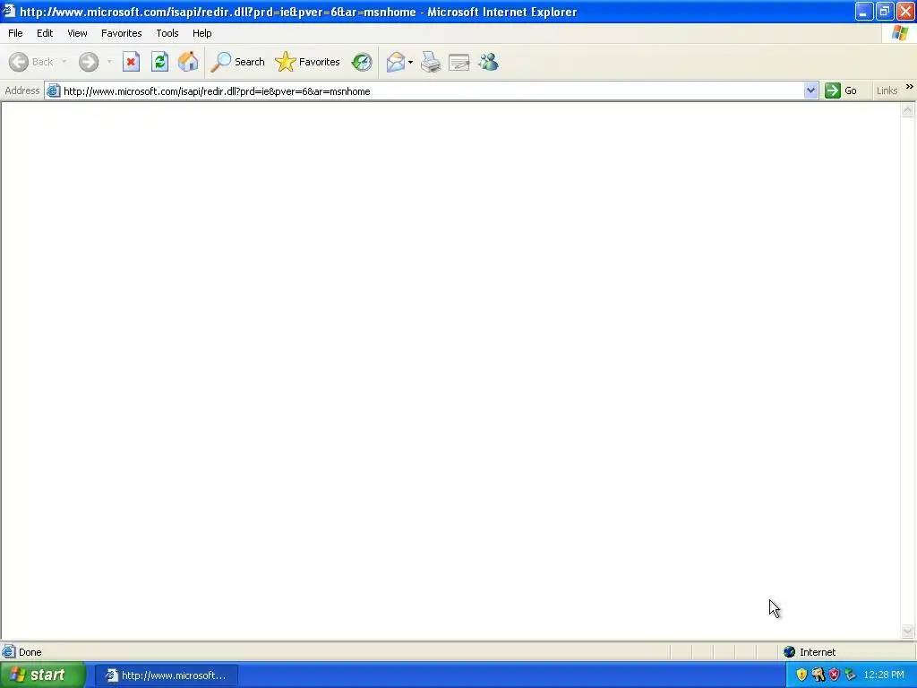This screenshot has width=917, height=688.
Task: Restore down the Internet Explorer window
Action: (x=884, y=12)
